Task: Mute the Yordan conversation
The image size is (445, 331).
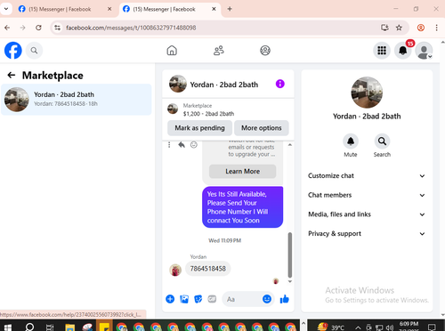Action: [351, 141]
